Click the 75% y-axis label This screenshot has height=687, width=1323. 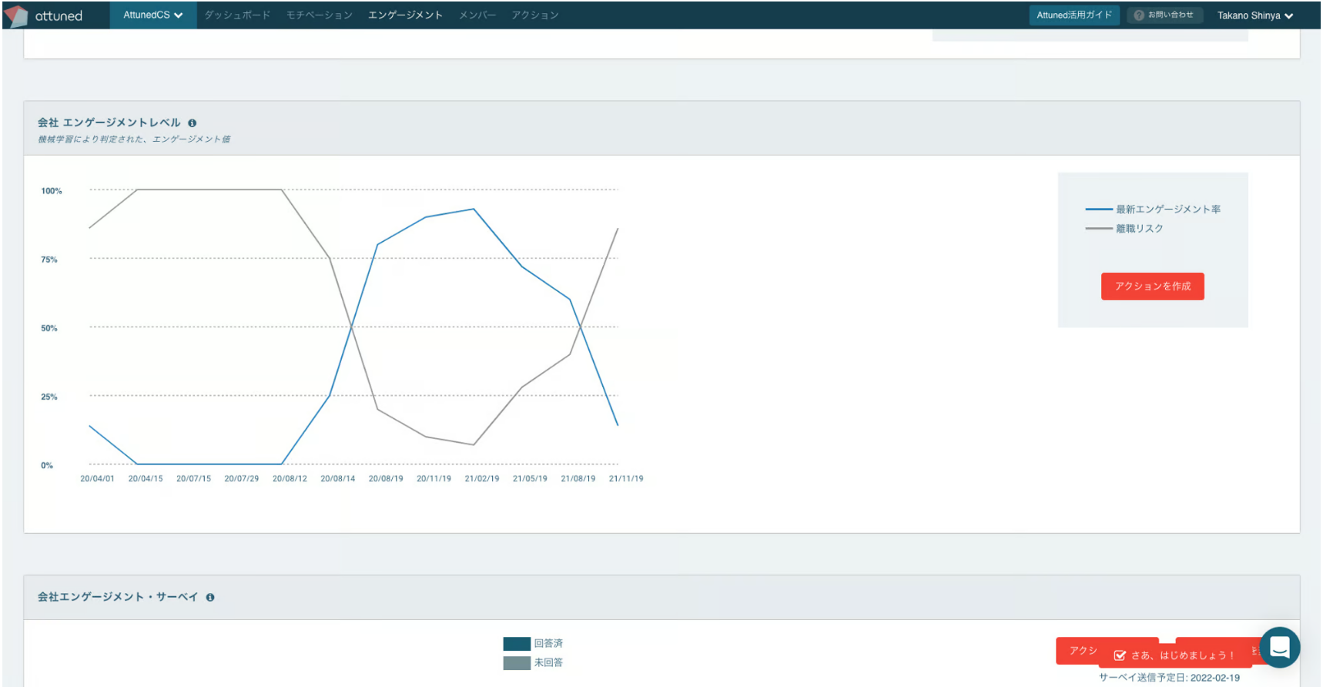(x=49, y=260)
